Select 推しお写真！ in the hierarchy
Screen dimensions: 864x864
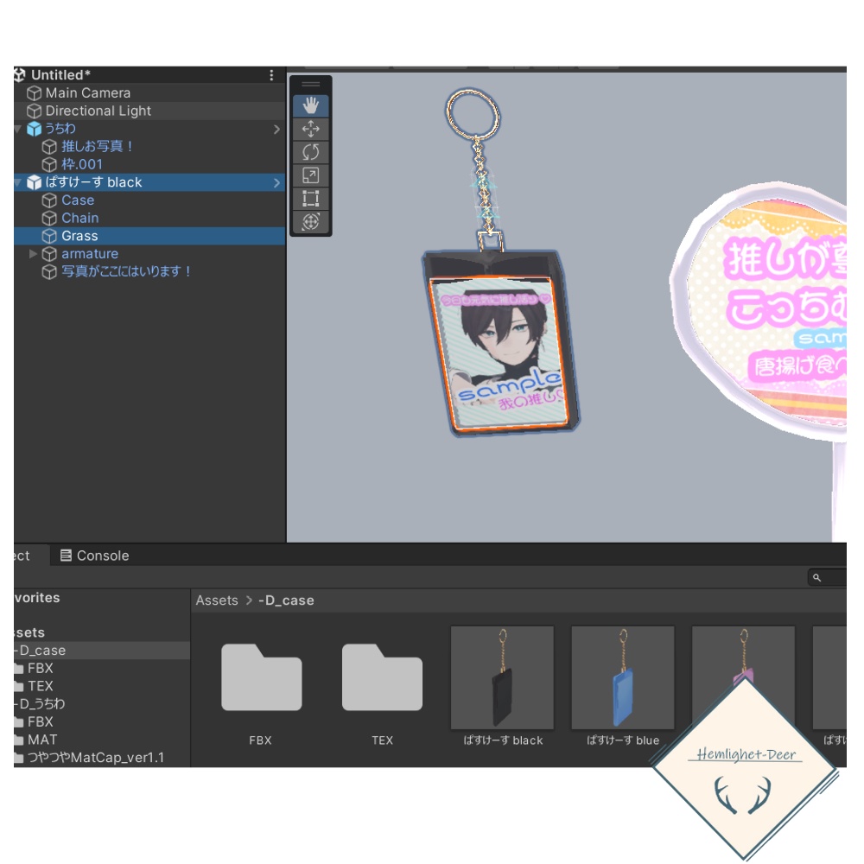click(x=149, y=147)
